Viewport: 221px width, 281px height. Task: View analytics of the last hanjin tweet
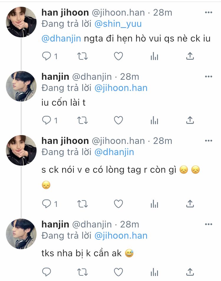click(x=154, y=272)
